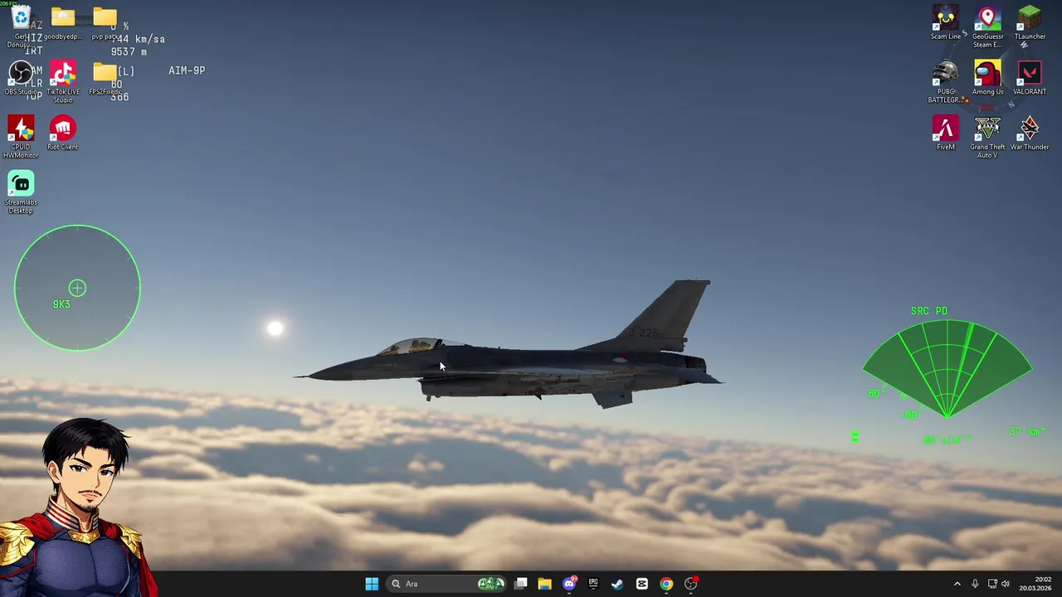Open the Windows Start menu
Image resolution: width=1062 pixels, height=597 pixels.
tap(372, 584)
